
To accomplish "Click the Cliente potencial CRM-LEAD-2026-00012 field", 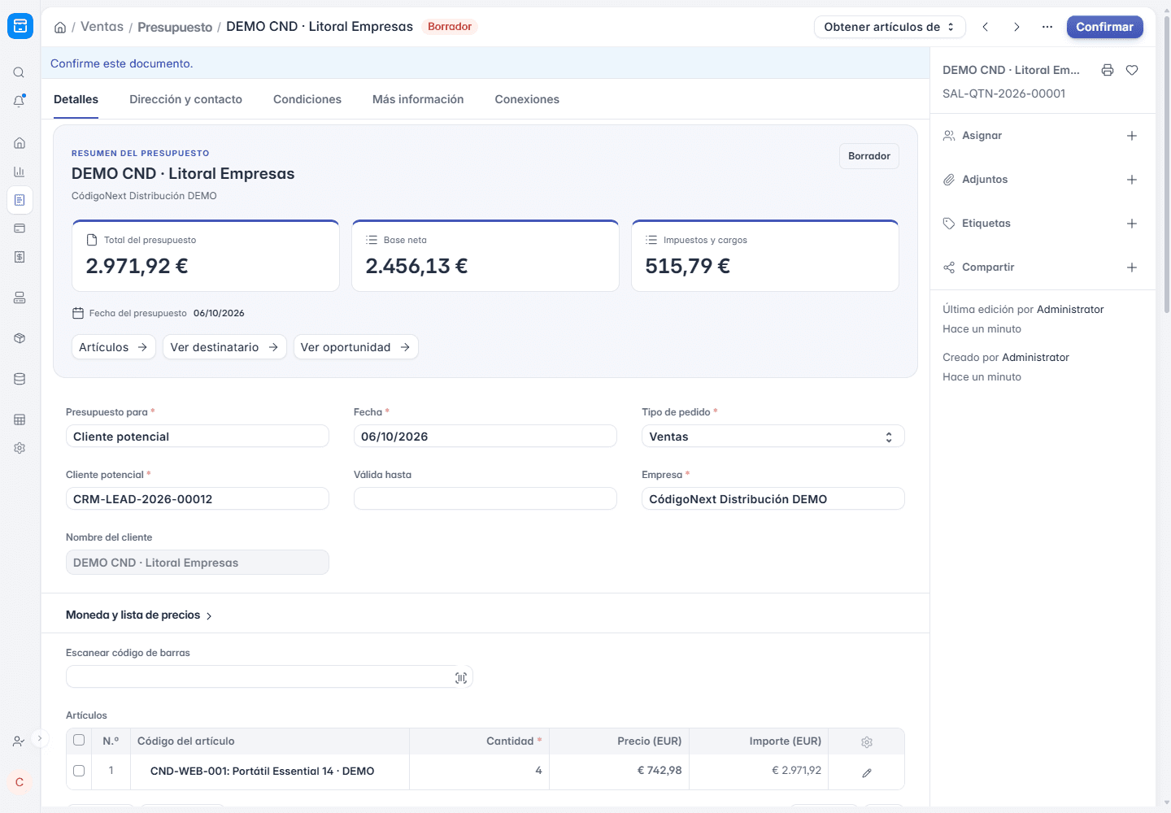I will click(198, 498).
